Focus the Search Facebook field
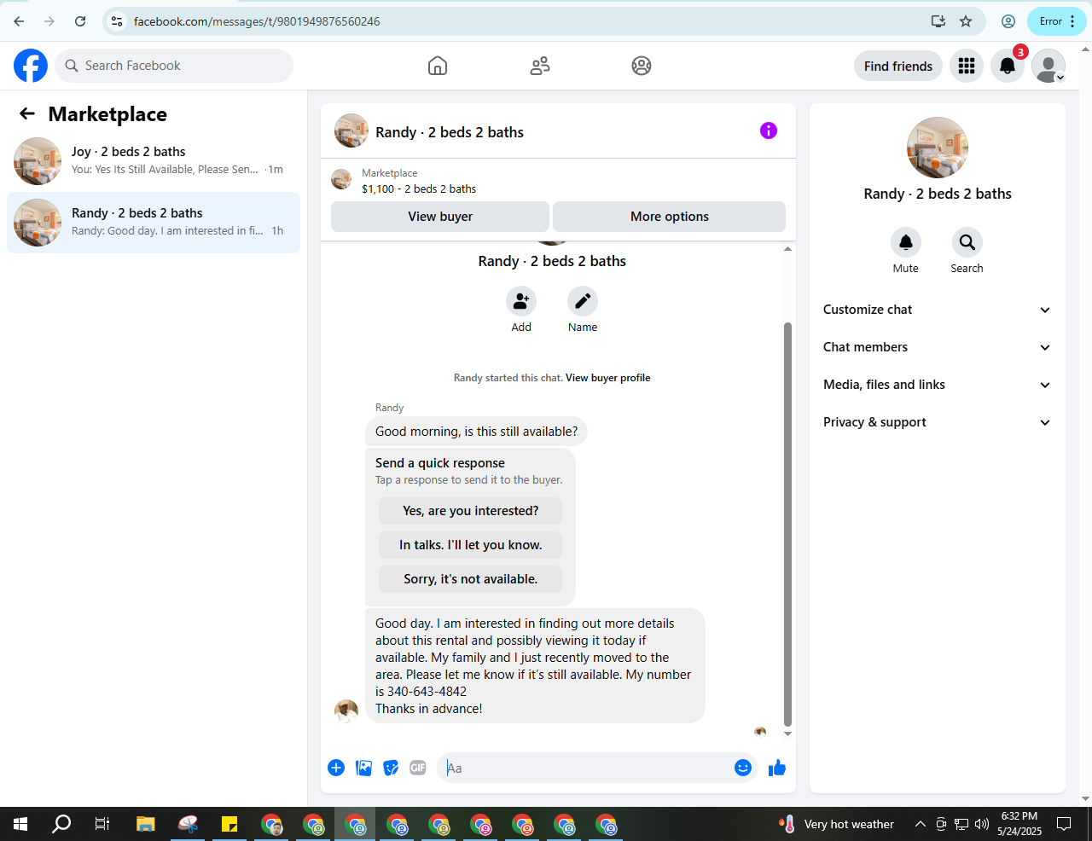The height and width of the screenshot is (841, 1092). click(174, 66)
